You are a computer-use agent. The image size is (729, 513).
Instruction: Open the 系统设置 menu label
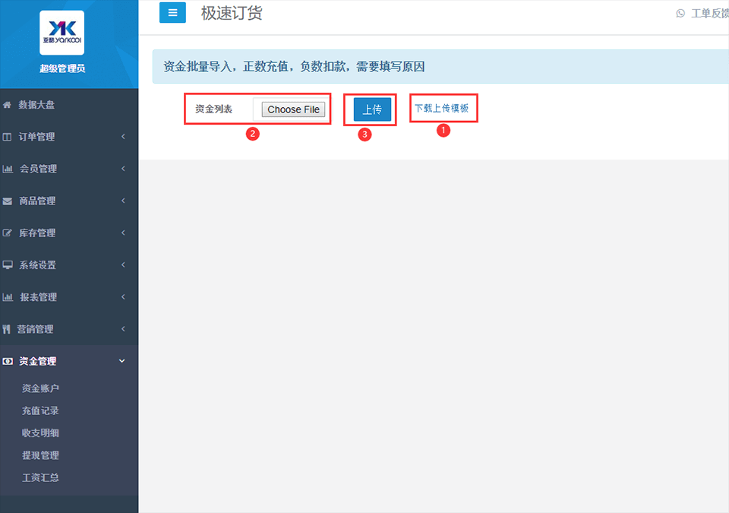(37, 265)
